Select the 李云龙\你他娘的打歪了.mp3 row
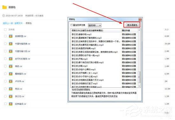 pos(104,83)
